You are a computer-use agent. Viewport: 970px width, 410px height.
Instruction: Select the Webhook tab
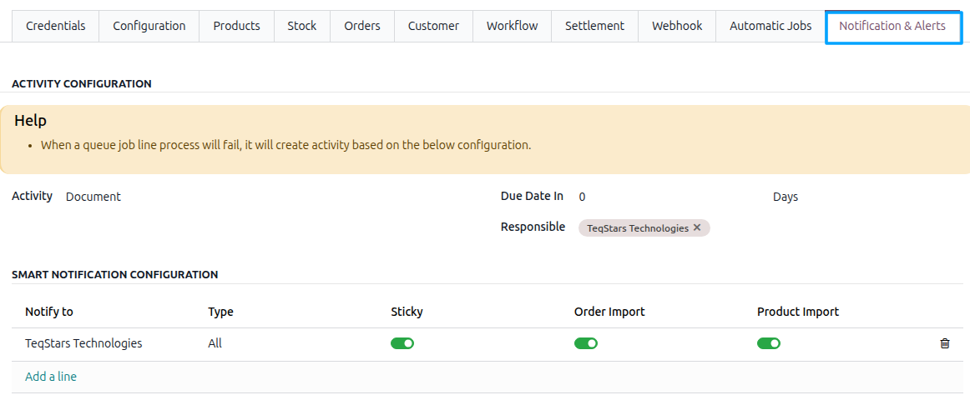677,26
